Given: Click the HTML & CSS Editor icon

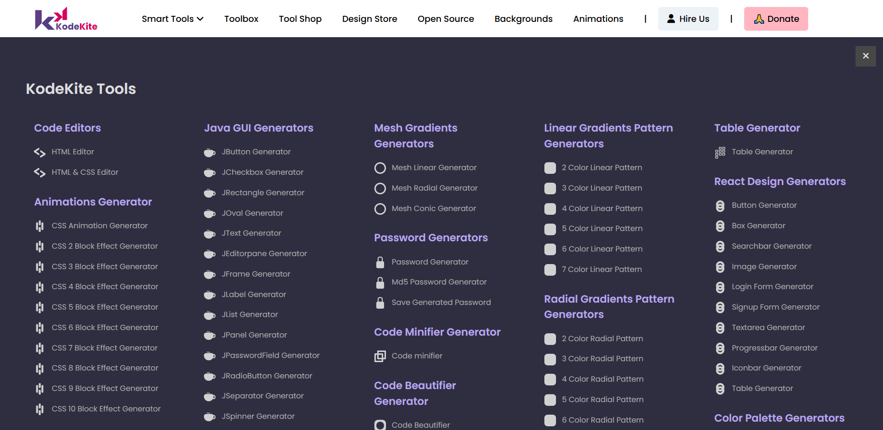Looking at the screenshot, I should click(x=39, y=172).
